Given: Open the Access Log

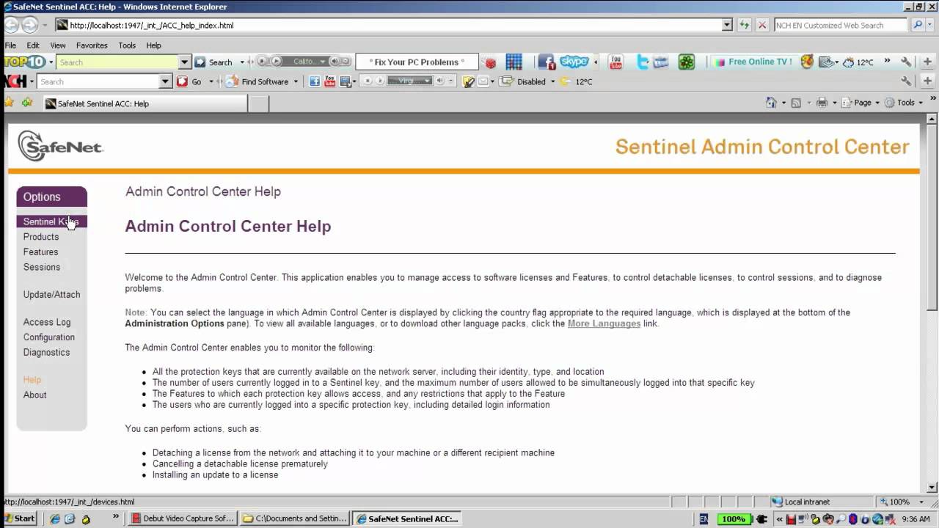Looking at the screenshot, I should (x=47, y=322).
